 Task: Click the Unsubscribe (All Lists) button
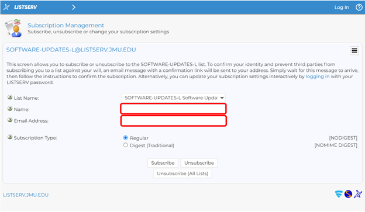click(182, 173)
